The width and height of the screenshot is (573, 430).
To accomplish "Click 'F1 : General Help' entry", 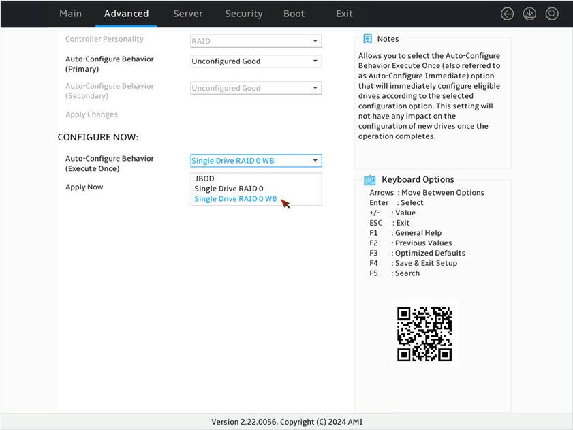I will (405, 233).
